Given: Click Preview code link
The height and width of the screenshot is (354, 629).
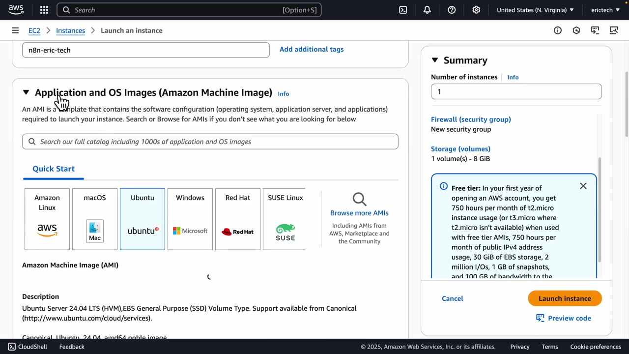Looking at the screenshot, I should click(x=570, y=318).
